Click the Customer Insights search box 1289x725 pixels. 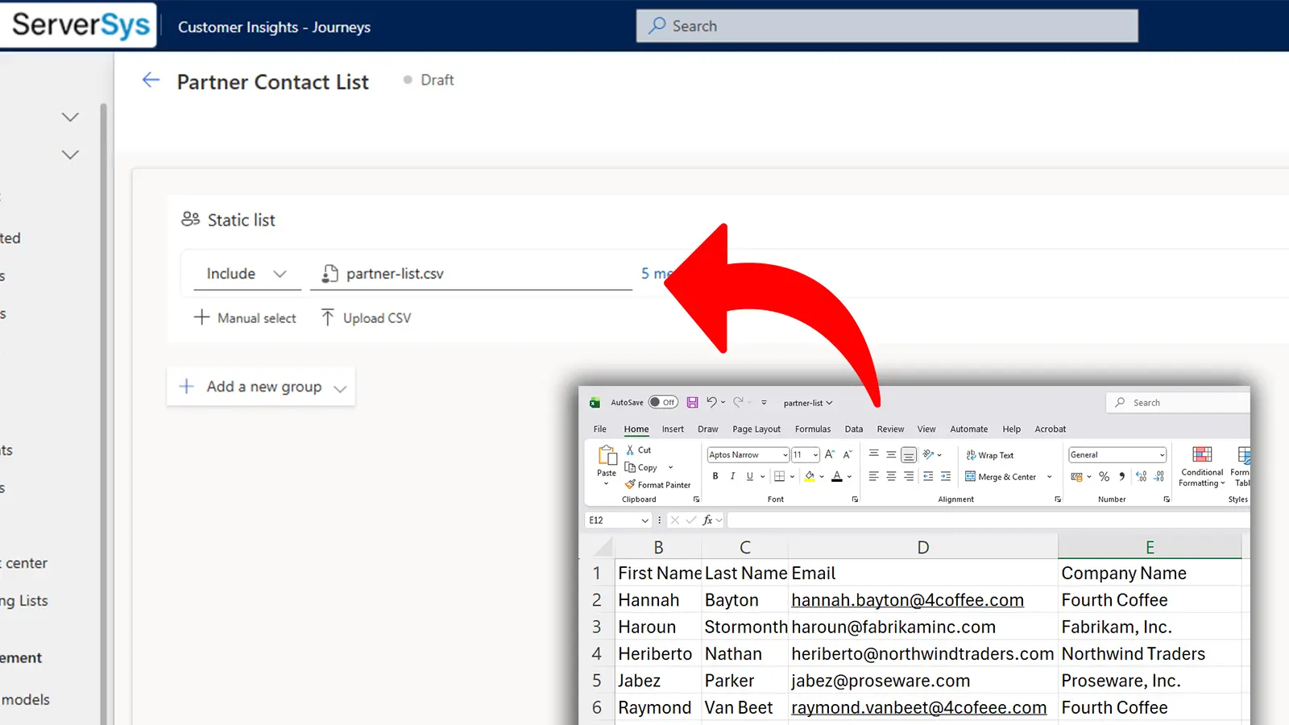[886, 25]
